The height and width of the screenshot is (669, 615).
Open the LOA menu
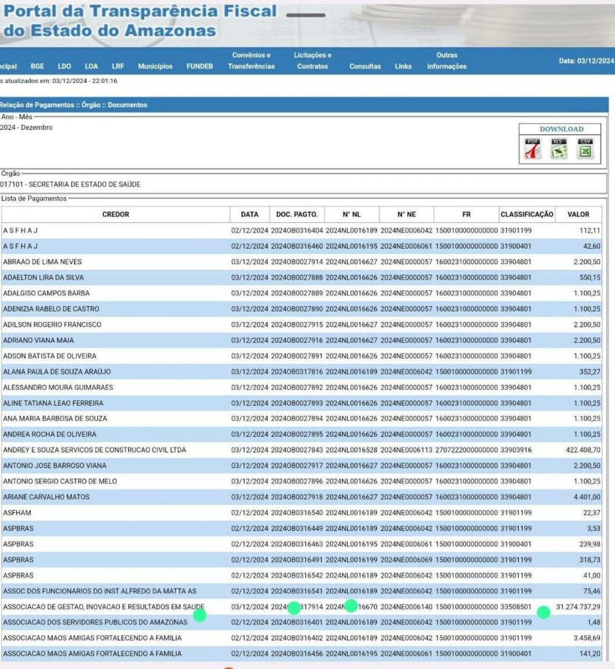tap(91, 66)
